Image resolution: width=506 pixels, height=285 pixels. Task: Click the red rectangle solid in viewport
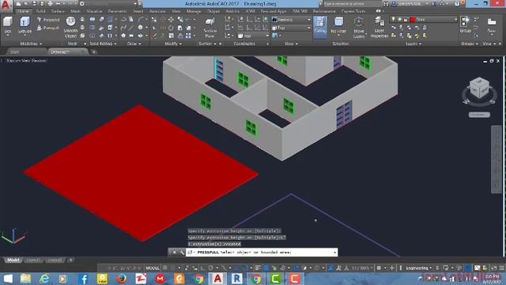tap(141, 173)
